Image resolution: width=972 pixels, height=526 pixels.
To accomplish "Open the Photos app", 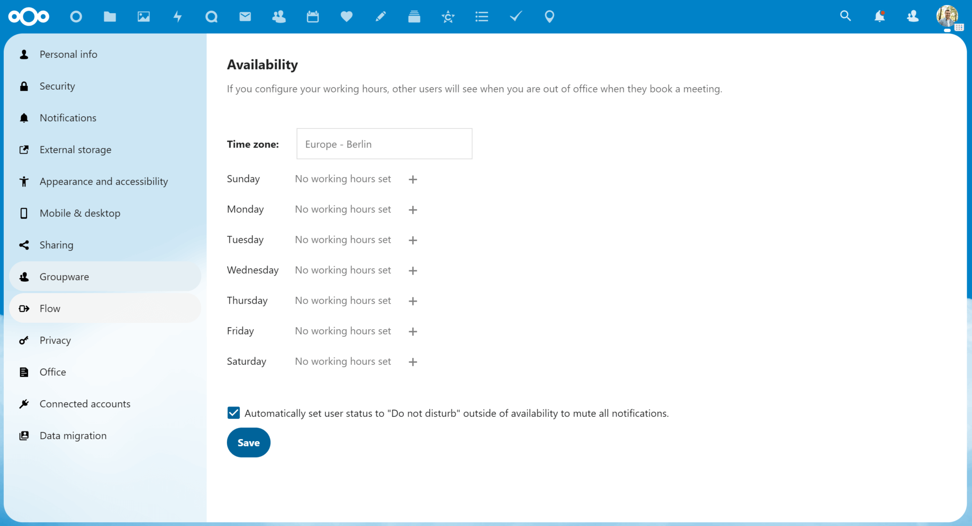I will (143, 17).
